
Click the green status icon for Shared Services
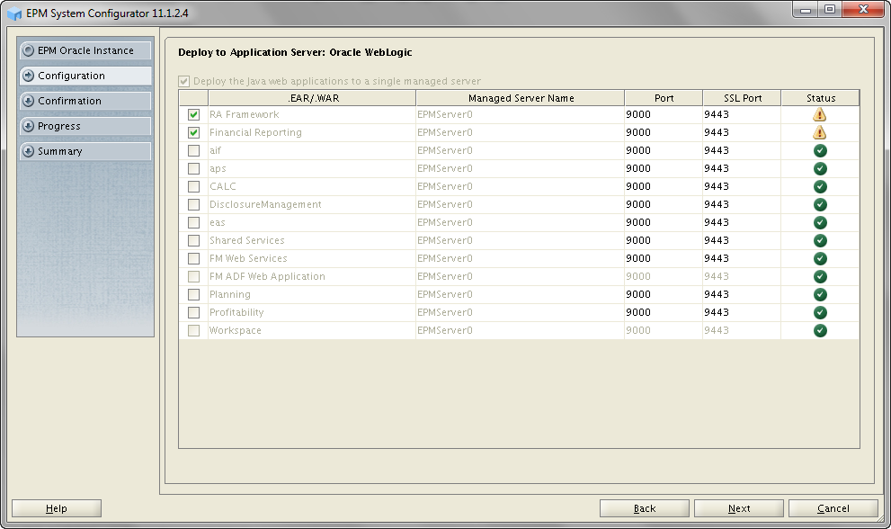click(x=820, y=240)
